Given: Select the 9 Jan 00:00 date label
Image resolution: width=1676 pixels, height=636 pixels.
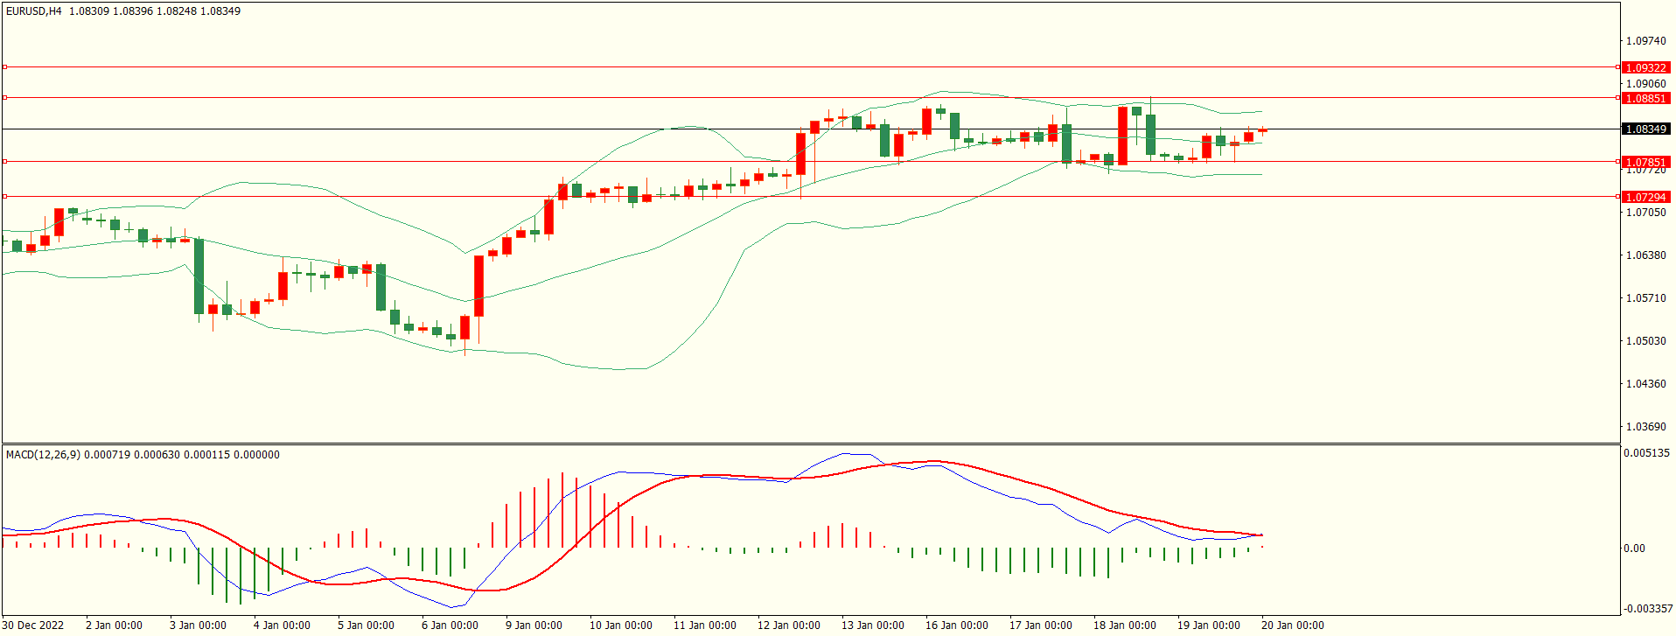Looking at the screenshot, I should (534, 626).
